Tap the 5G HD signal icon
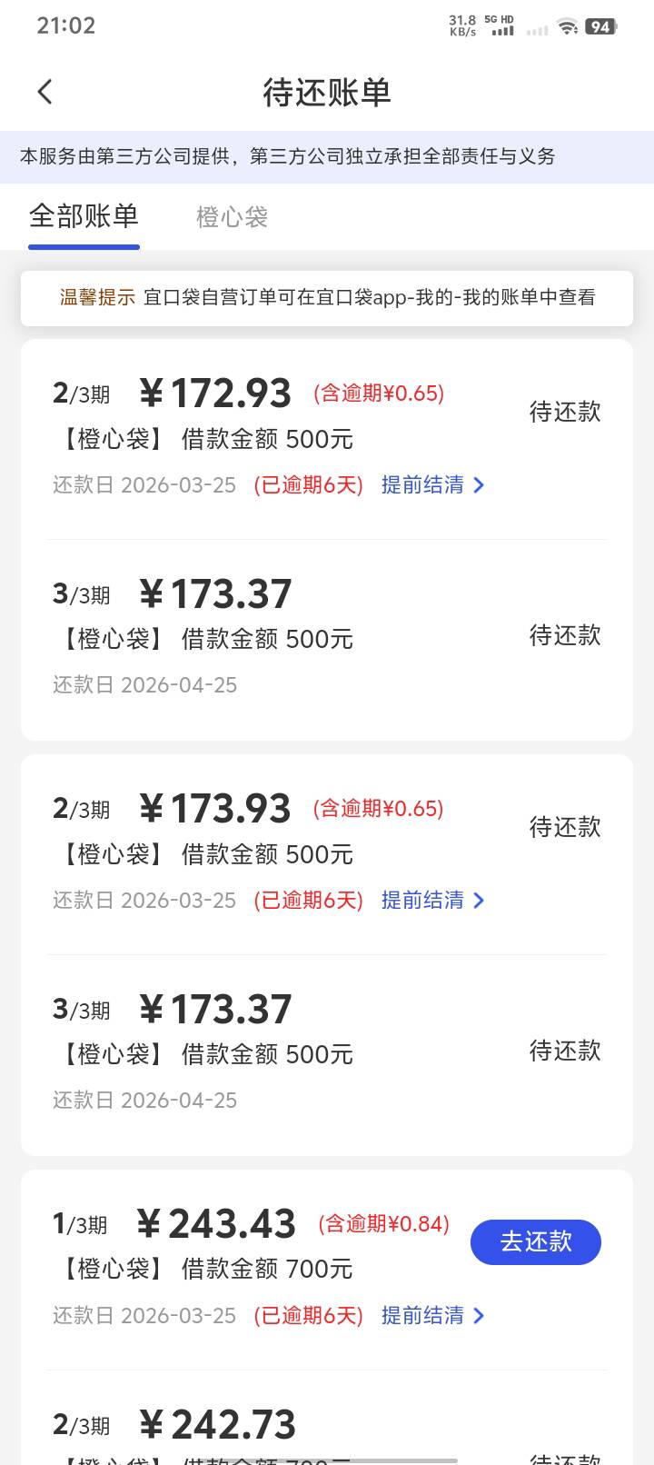 [x=500, y=26]
